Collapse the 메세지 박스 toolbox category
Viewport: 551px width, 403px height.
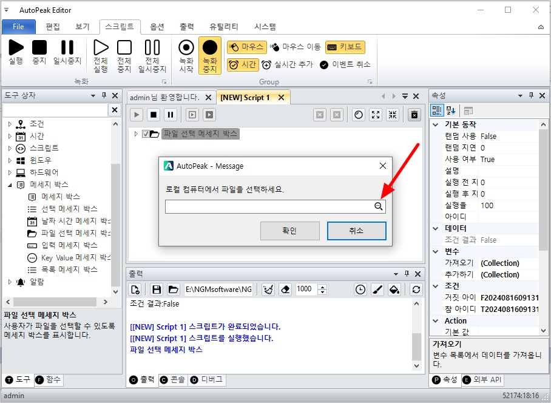point(10,185)
